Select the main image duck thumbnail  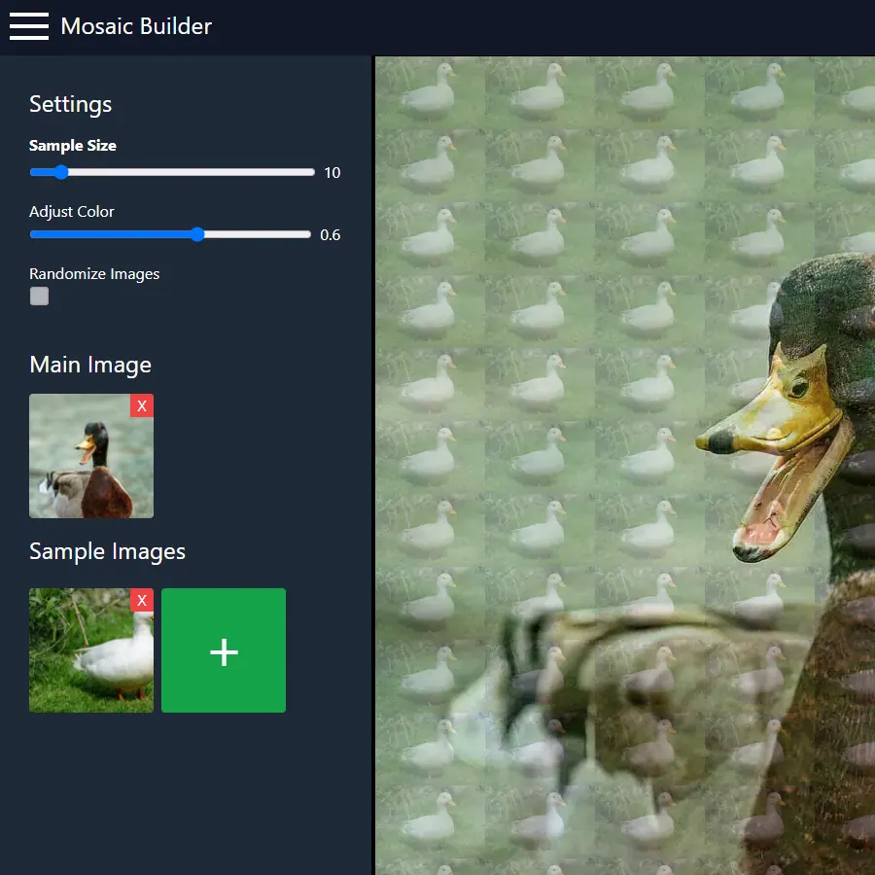click(x=91, y=456)
